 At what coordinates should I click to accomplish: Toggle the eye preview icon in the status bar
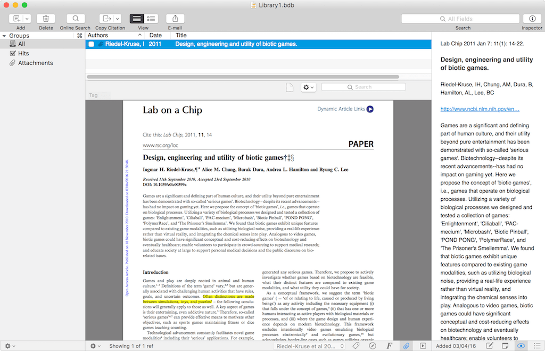521,345
